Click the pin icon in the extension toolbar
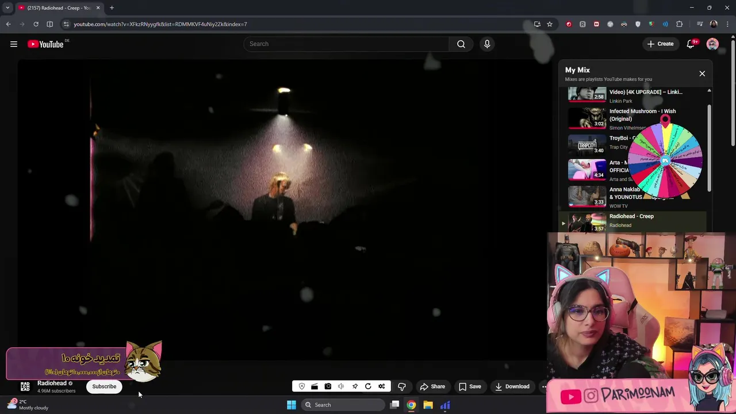This screenshot has height=414, width=736. pyautogui.click(x=355, y=386)
